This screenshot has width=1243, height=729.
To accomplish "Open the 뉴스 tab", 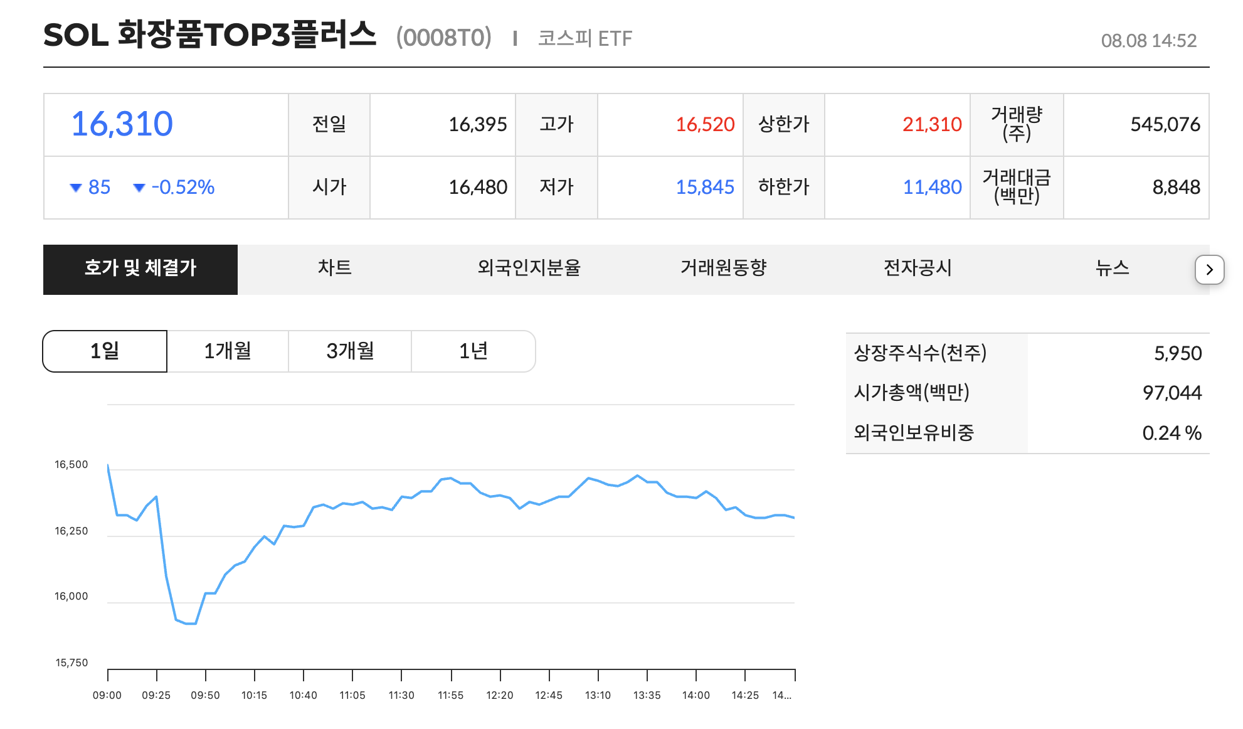I will coord(1112,269).
